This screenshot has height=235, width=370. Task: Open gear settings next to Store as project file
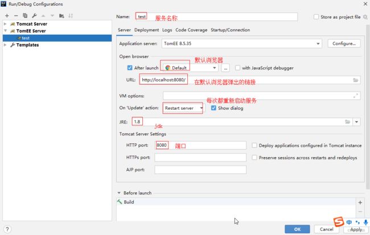pos(365,17)
